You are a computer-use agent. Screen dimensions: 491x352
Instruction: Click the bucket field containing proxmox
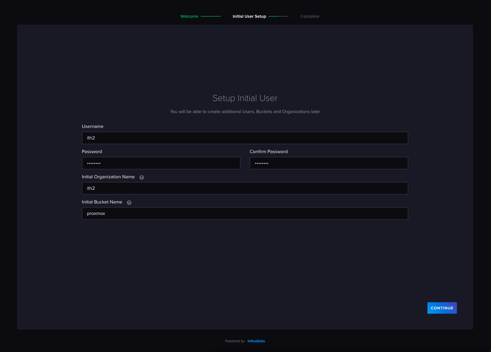coord(245,213)
